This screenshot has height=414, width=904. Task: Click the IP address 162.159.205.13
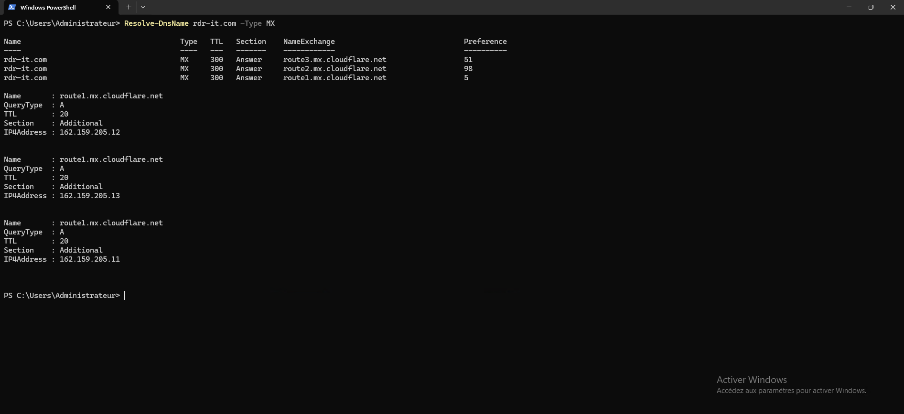tap(89, 196)
